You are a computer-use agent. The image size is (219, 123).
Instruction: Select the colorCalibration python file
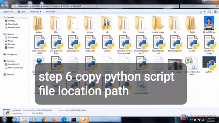coord(39,45)
